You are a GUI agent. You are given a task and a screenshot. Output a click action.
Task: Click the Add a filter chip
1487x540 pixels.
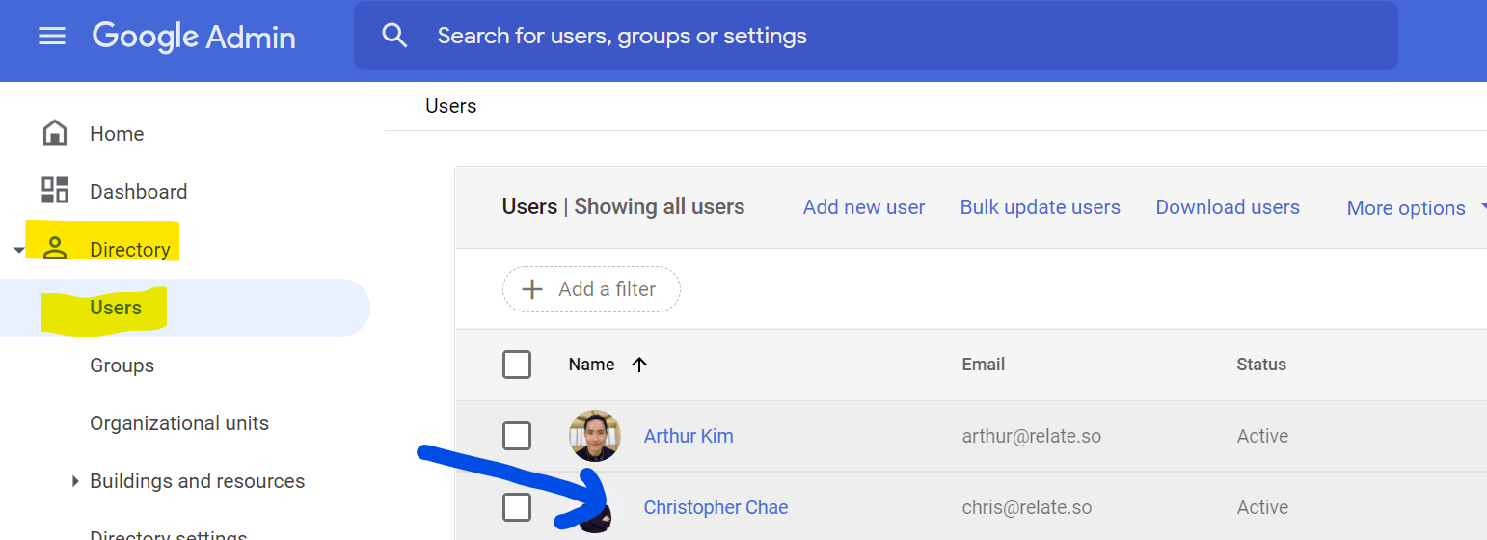591,289
